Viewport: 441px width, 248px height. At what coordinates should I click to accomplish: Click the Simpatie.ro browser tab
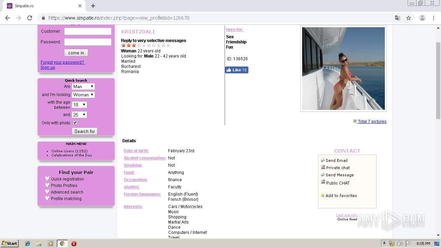point(44,6)
